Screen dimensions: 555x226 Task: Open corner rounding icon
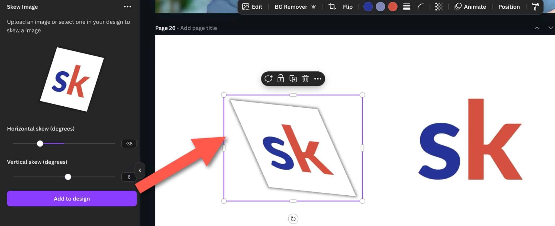pos(421,7)
